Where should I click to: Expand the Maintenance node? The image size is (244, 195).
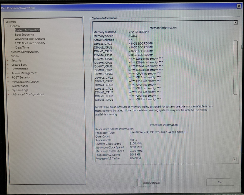8,86
